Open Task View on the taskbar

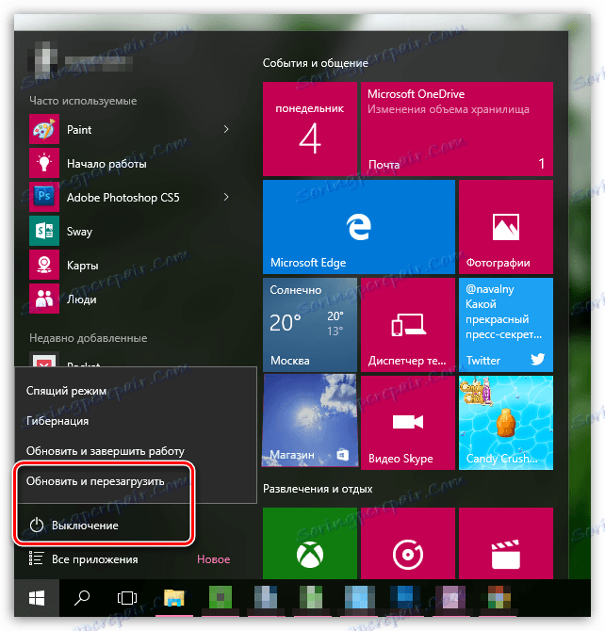click(127, 598)
